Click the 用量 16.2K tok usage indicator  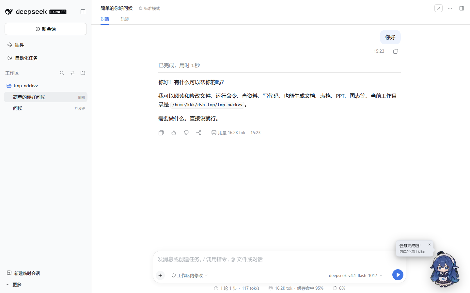tap(228, 133)
